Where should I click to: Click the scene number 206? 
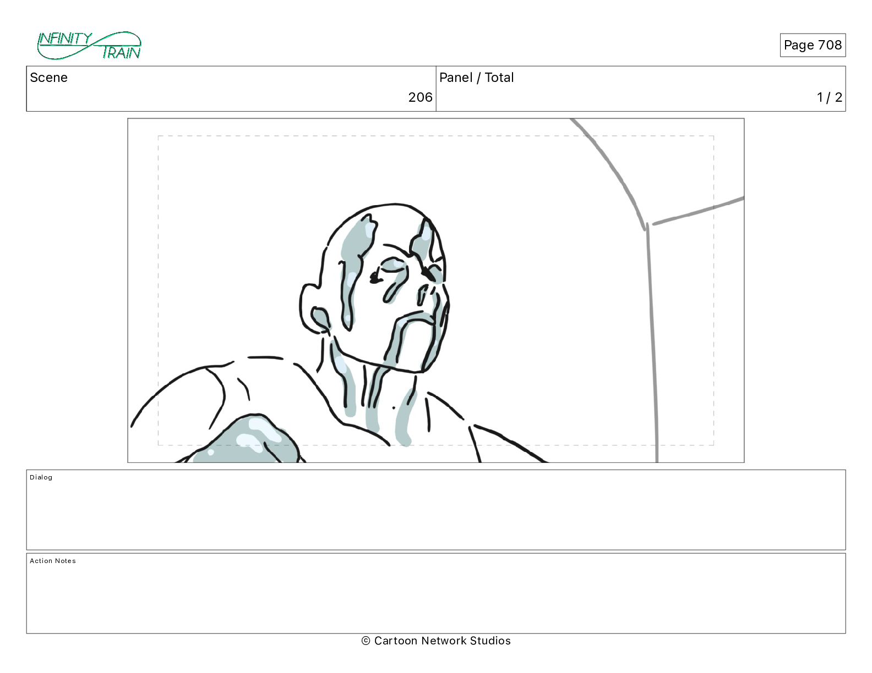[x=421, y=97]
